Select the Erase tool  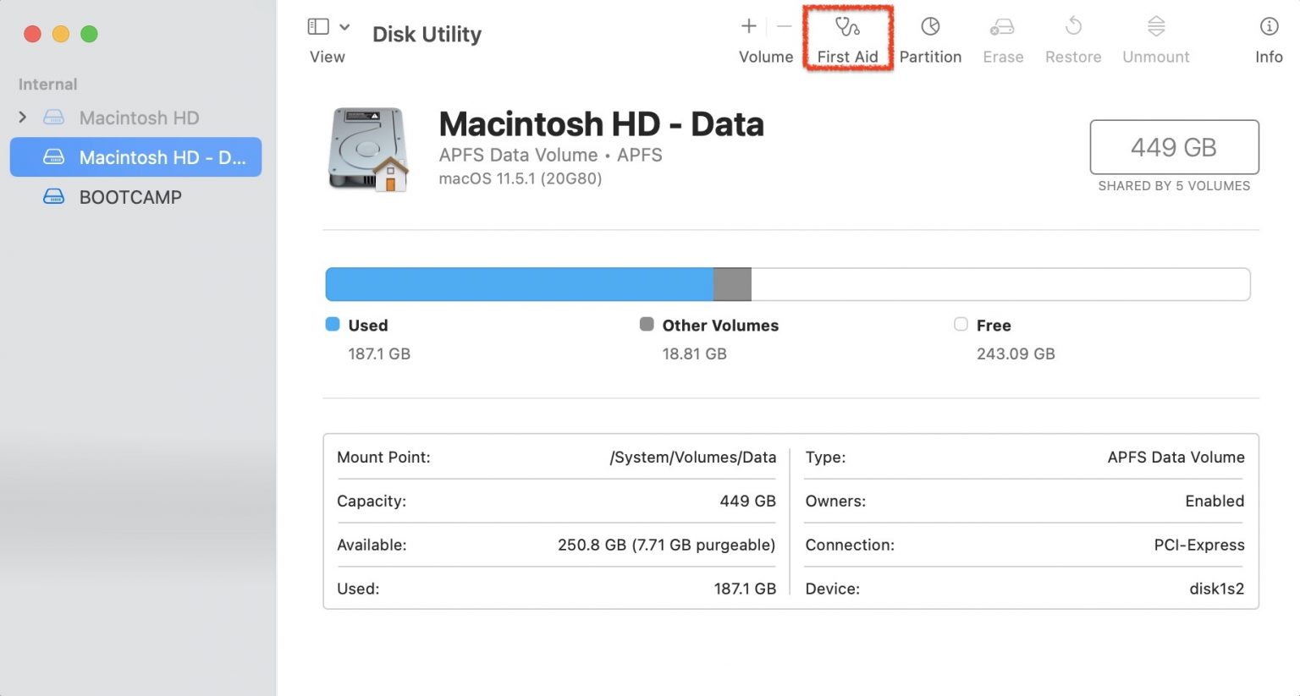point(1003,38)
